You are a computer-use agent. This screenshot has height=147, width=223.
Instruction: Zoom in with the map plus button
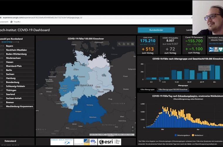coord(133,127)
